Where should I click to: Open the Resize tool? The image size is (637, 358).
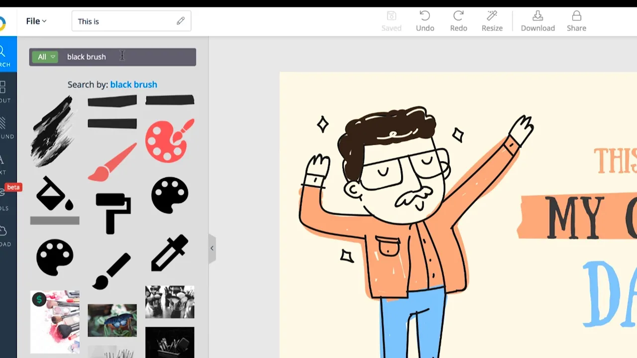(492, 21)
